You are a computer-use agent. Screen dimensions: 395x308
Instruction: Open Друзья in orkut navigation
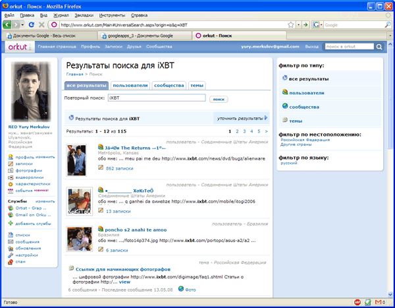pos(134,46)
